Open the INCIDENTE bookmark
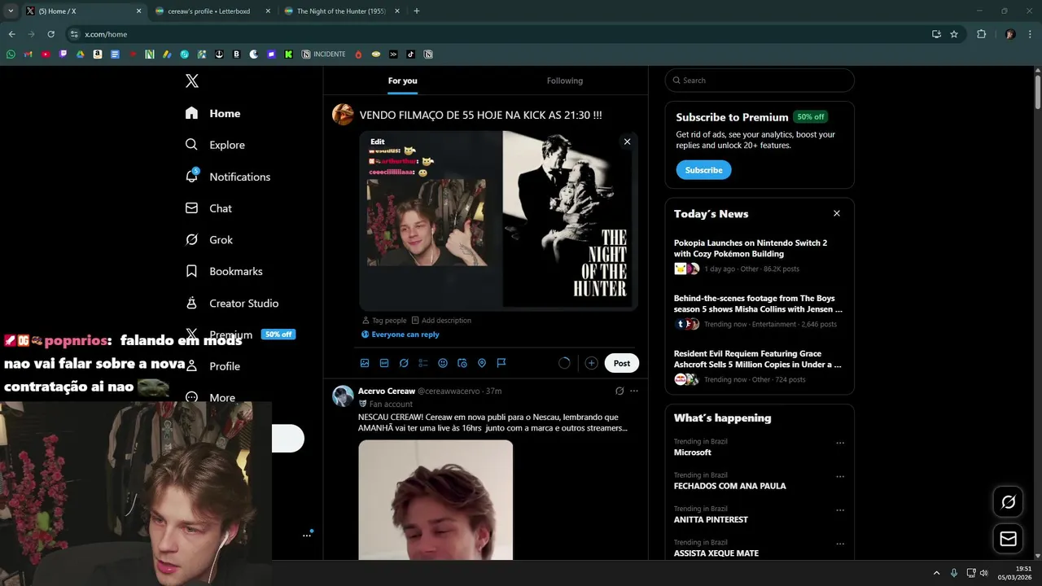1042x586 pixels. point(323,55)
